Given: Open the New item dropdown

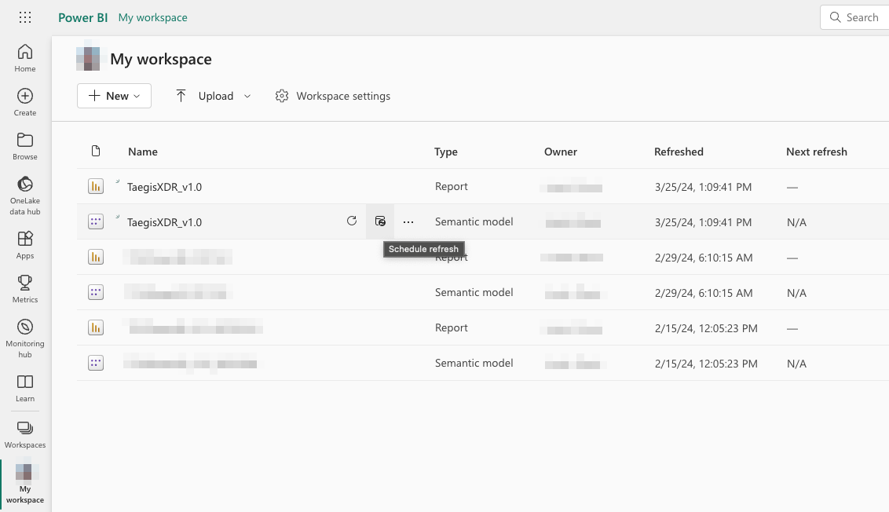Looking at the screenshot, I should coord(114,96).
